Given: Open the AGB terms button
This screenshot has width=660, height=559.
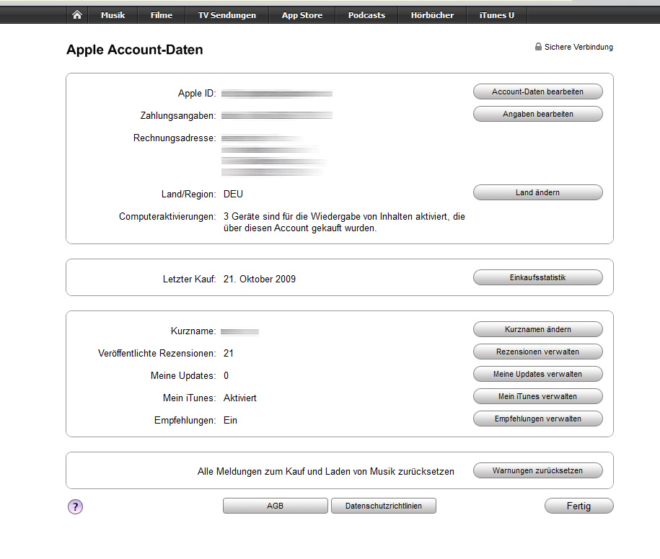Looking at the screenshot, I should point(276,506).
